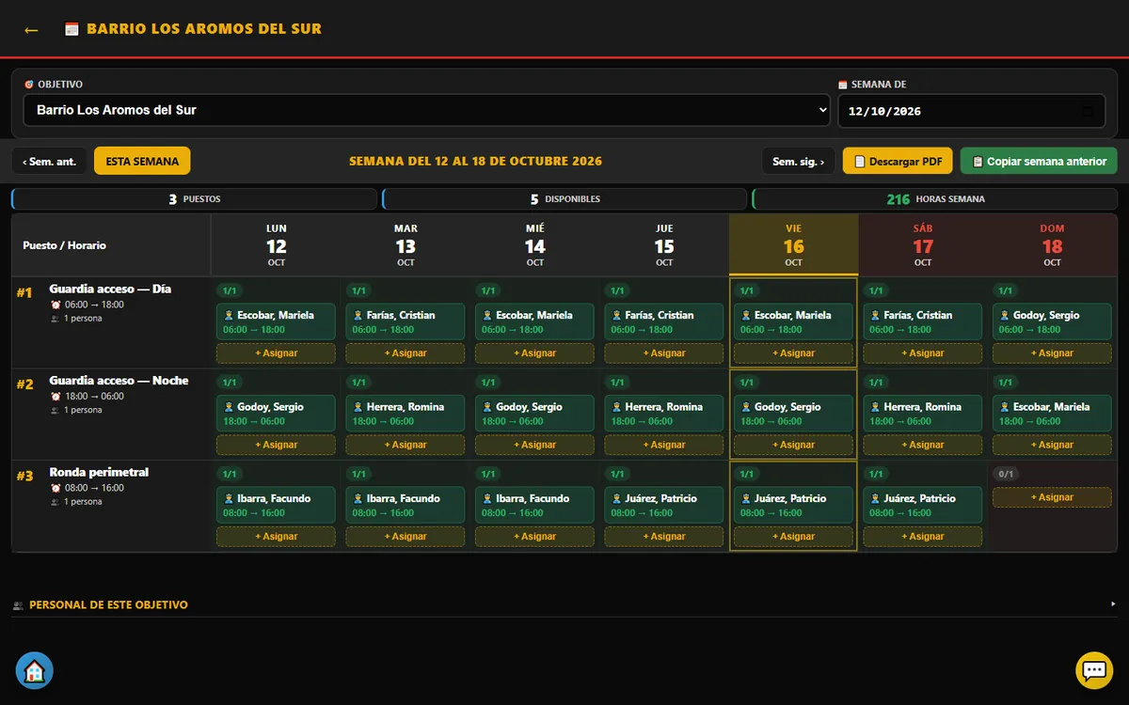Go back with the arrow icon
This screenshot has height=705, width=1129.
click(31, 30)
